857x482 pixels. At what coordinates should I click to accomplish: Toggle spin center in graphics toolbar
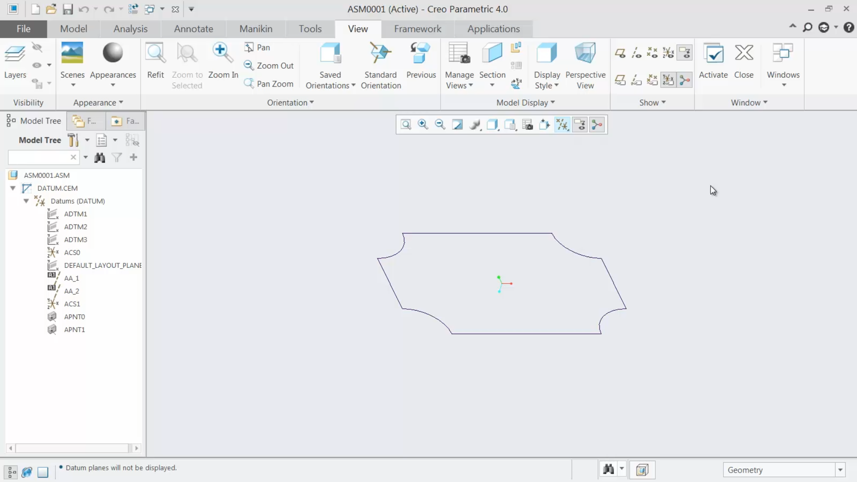coord(597,125)
